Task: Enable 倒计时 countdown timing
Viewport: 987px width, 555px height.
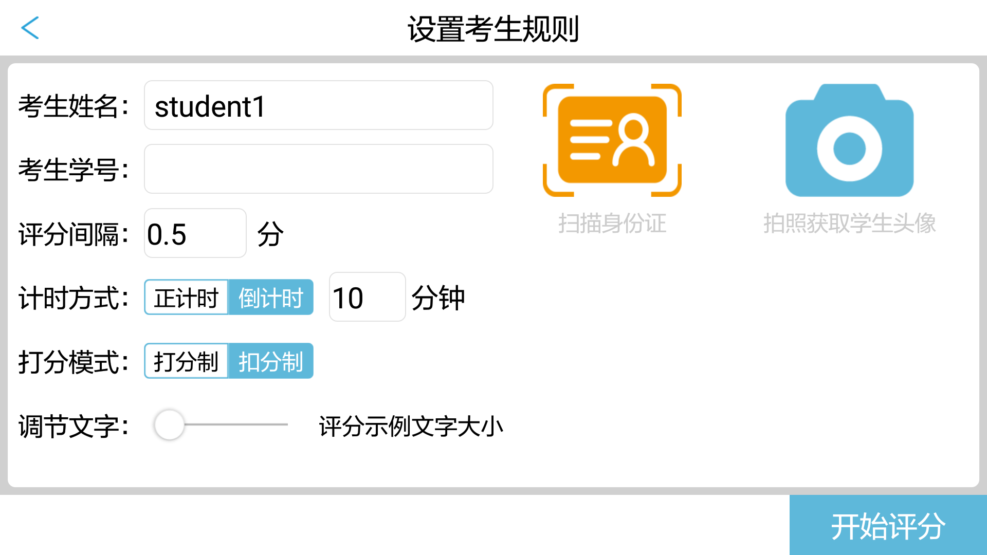Action: click(x=271, y=297)
